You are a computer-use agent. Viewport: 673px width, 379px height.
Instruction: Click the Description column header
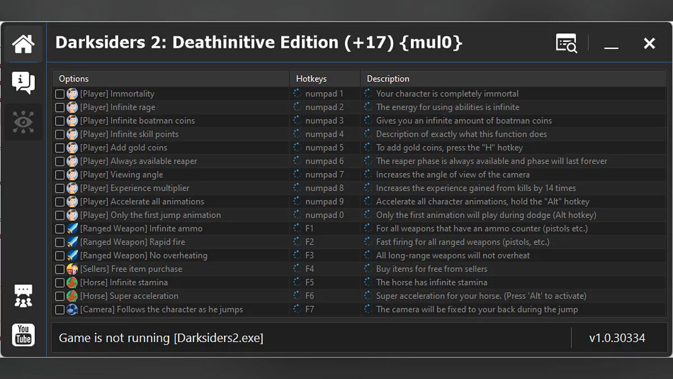(388, 79)
